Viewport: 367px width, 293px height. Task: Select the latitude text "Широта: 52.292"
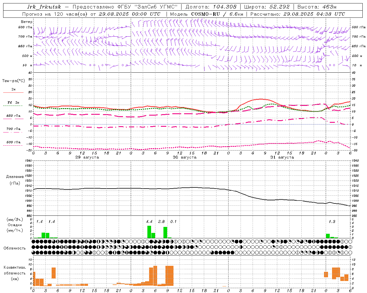(x=267, y=7)
